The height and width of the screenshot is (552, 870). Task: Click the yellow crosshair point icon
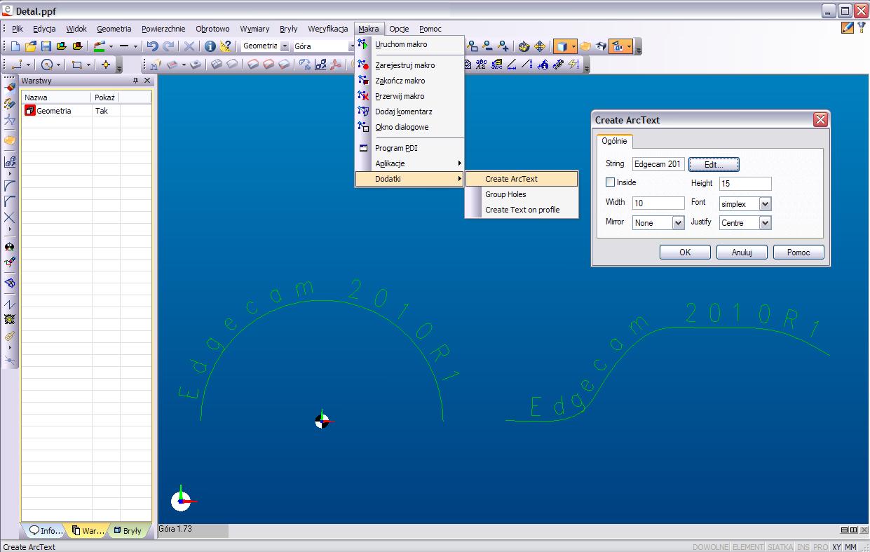point(106,65)
